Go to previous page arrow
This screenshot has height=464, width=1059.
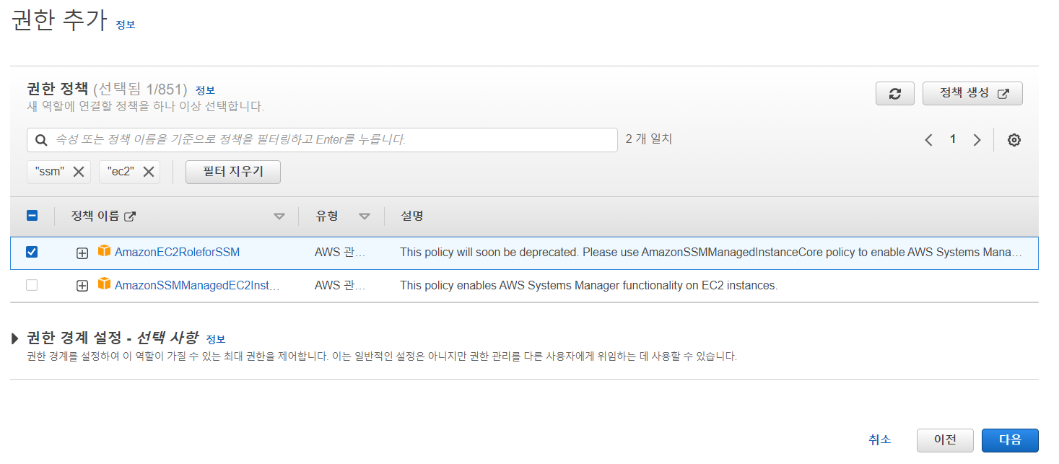[x=929, y=140]
